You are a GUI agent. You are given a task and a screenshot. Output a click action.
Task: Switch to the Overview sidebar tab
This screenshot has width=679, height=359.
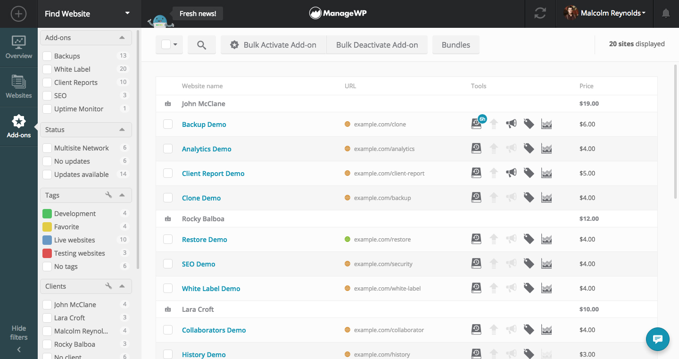[x=19, y=47]
